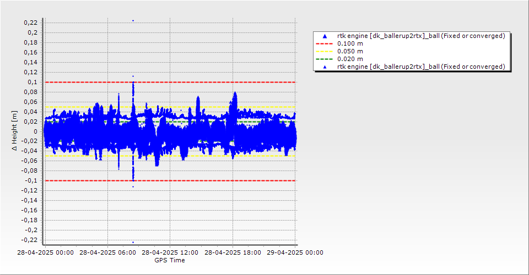Click the '-0,06' y-axis tick label
Viewport: 529px width, 275px height.
29,161
